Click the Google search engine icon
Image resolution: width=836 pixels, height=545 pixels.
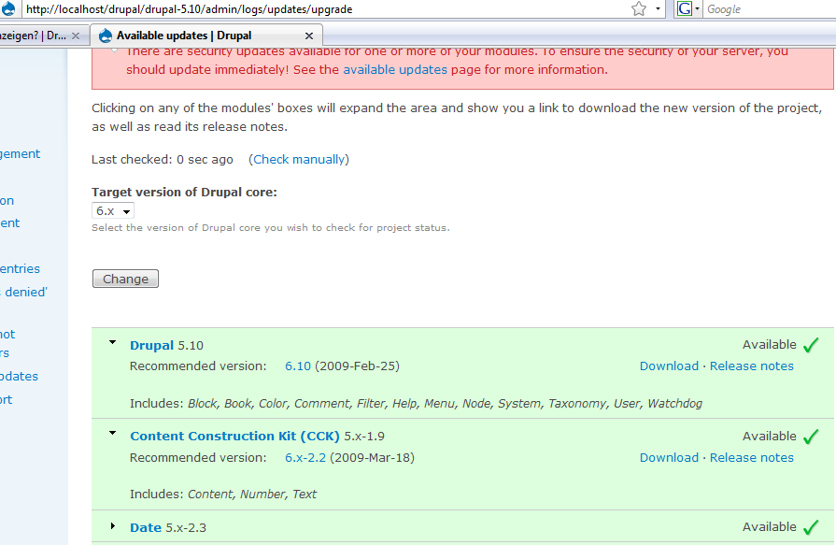point(684,9)
